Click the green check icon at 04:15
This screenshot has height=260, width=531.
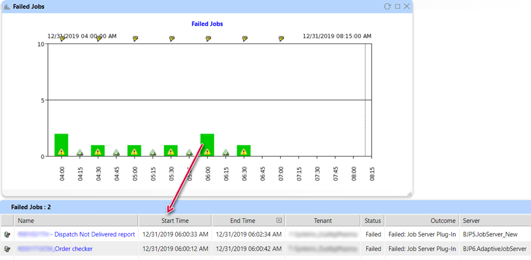(80, 152)
